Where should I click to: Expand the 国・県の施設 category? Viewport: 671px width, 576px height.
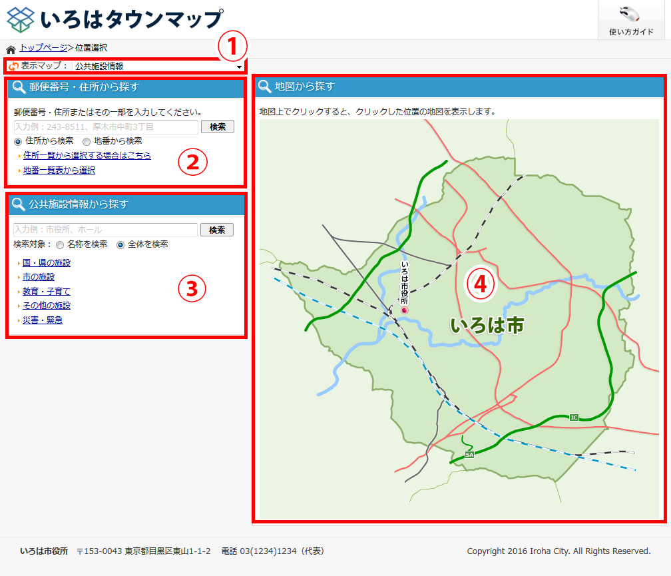tap(47, 263)
